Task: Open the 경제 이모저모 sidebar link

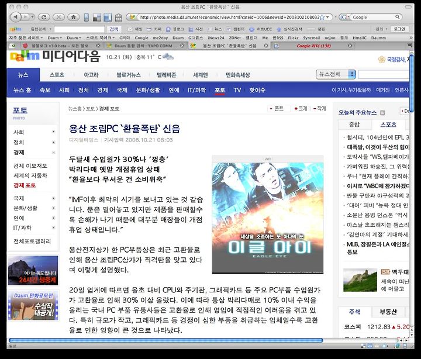Action: pyautogui.click(x=30, y=165)
